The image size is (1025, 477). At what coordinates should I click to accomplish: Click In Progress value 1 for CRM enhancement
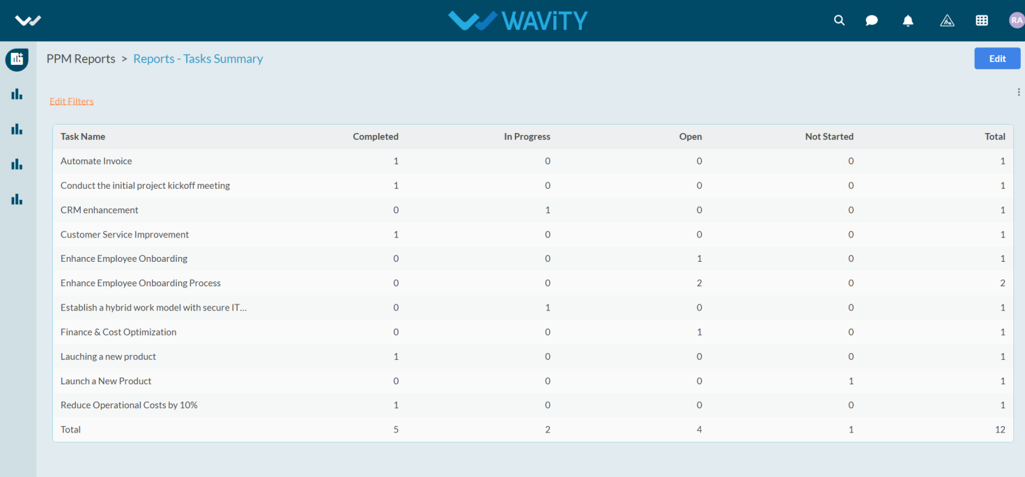click(x=548, y=210)
